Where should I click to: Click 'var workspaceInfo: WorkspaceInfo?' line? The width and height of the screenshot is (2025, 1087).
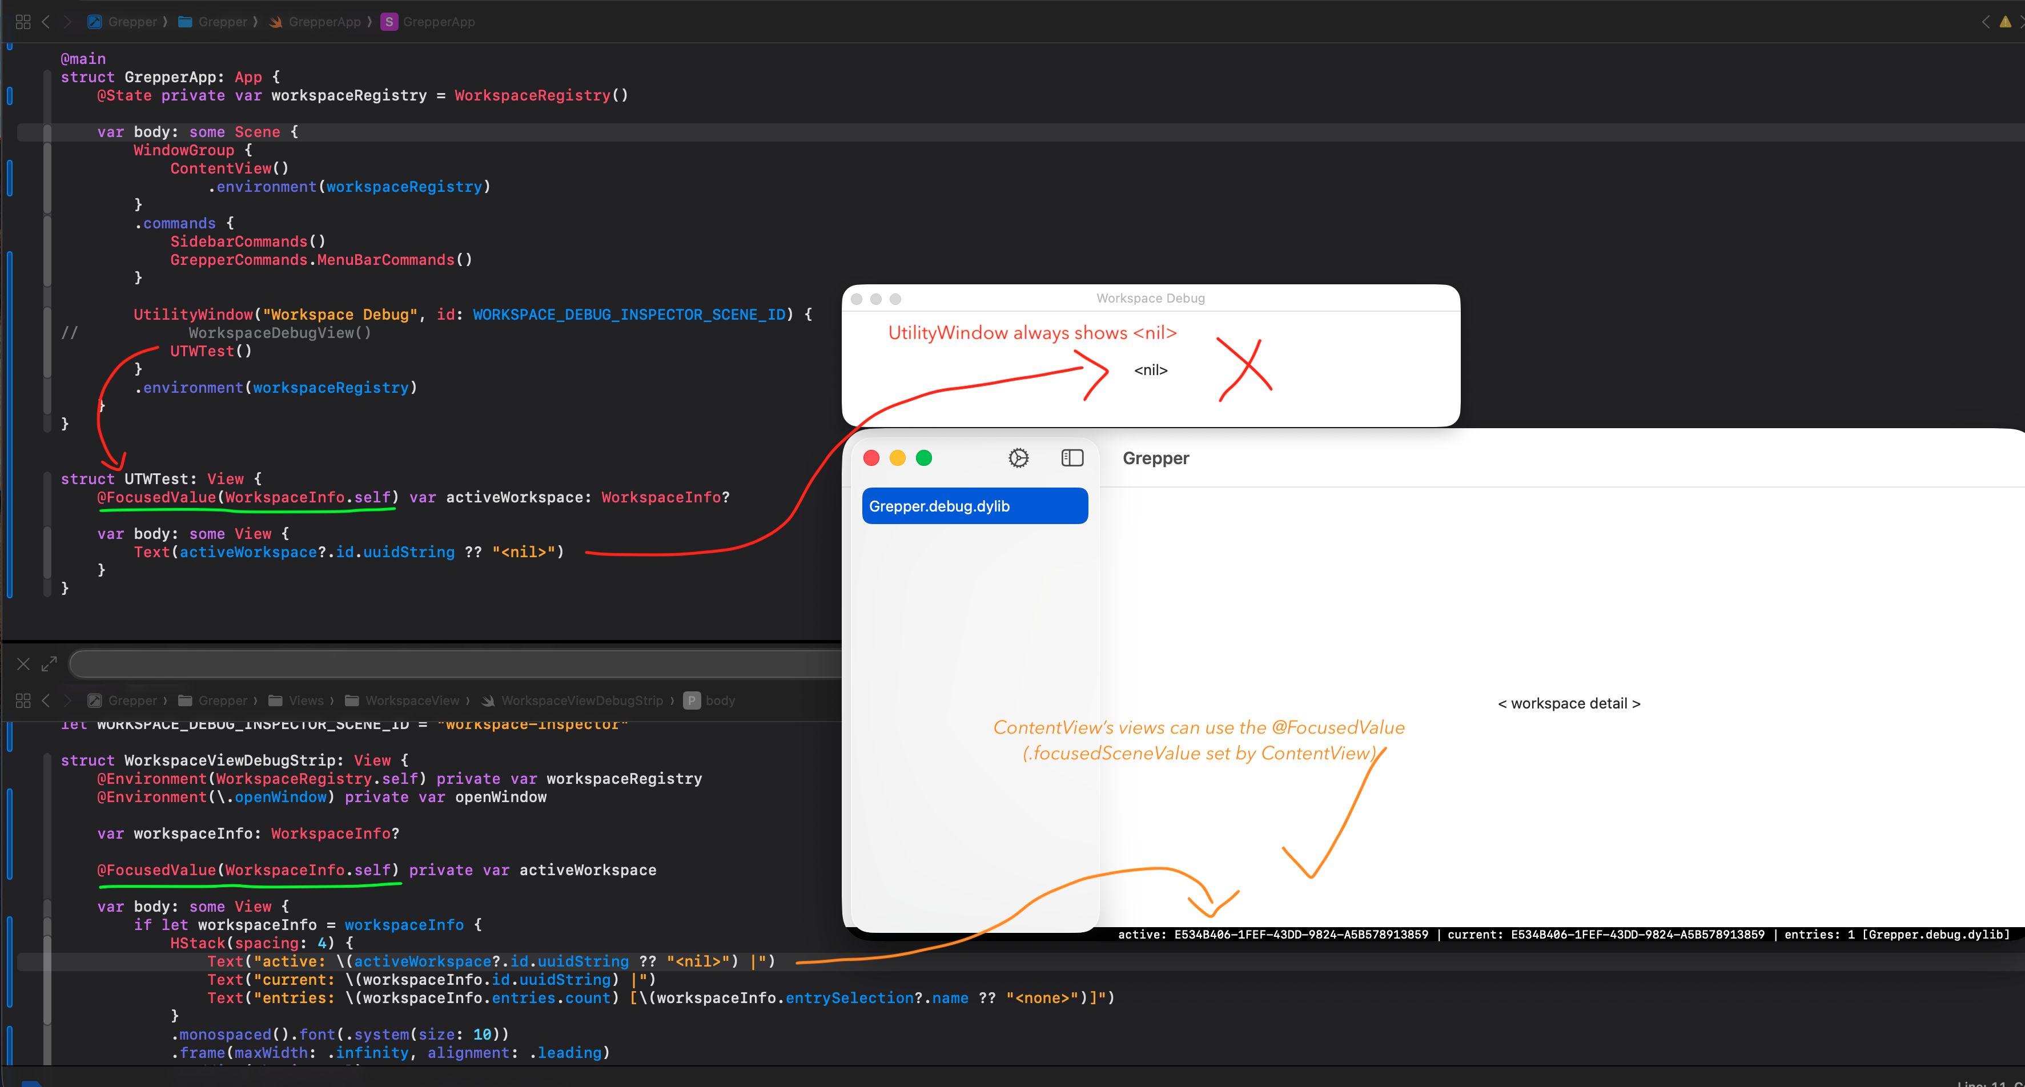pos(248,833)
